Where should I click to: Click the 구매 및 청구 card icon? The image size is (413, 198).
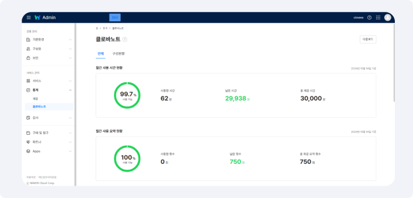coord(28,133)
